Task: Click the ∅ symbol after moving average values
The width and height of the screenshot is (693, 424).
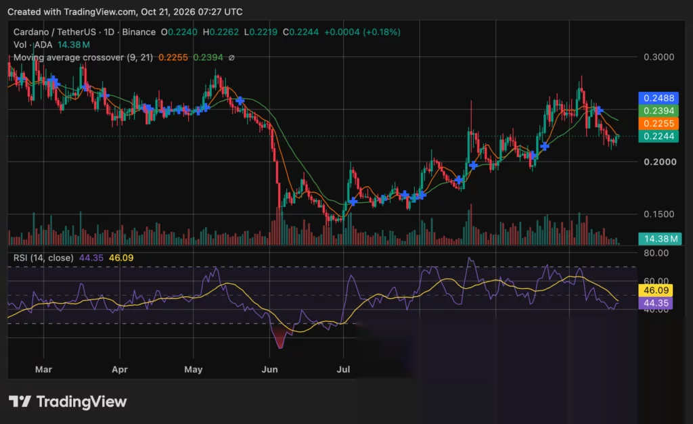Action: pyautogui.click(x=231, y=57)
